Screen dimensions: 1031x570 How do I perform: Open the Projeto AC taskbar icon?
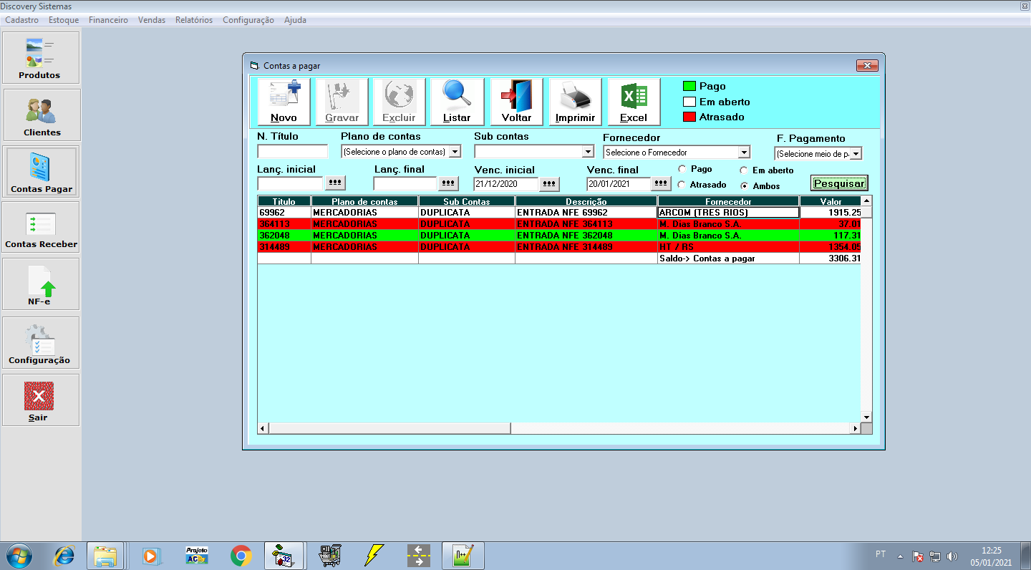(x=196, y=556)
